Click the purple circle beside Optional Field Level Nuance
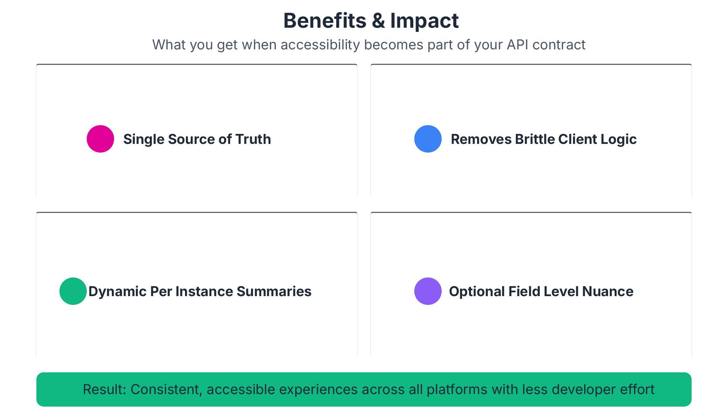This screenshot has height=410, width=728. [x=428, y=291]
